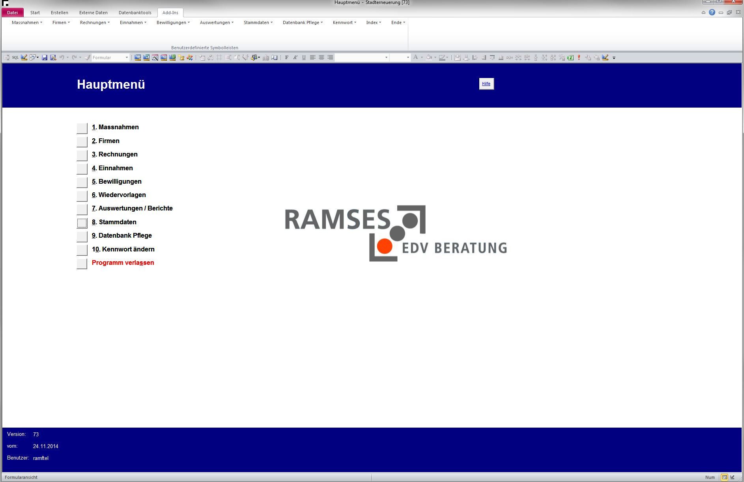This screenshot has height=482, width=744.
Task: Open the Index menu
Action: click(374, 22)
